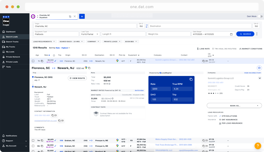Go to Search Trucks in sidebar

12,42
